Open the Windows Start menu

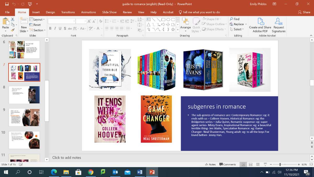click(x=6, y=172)
